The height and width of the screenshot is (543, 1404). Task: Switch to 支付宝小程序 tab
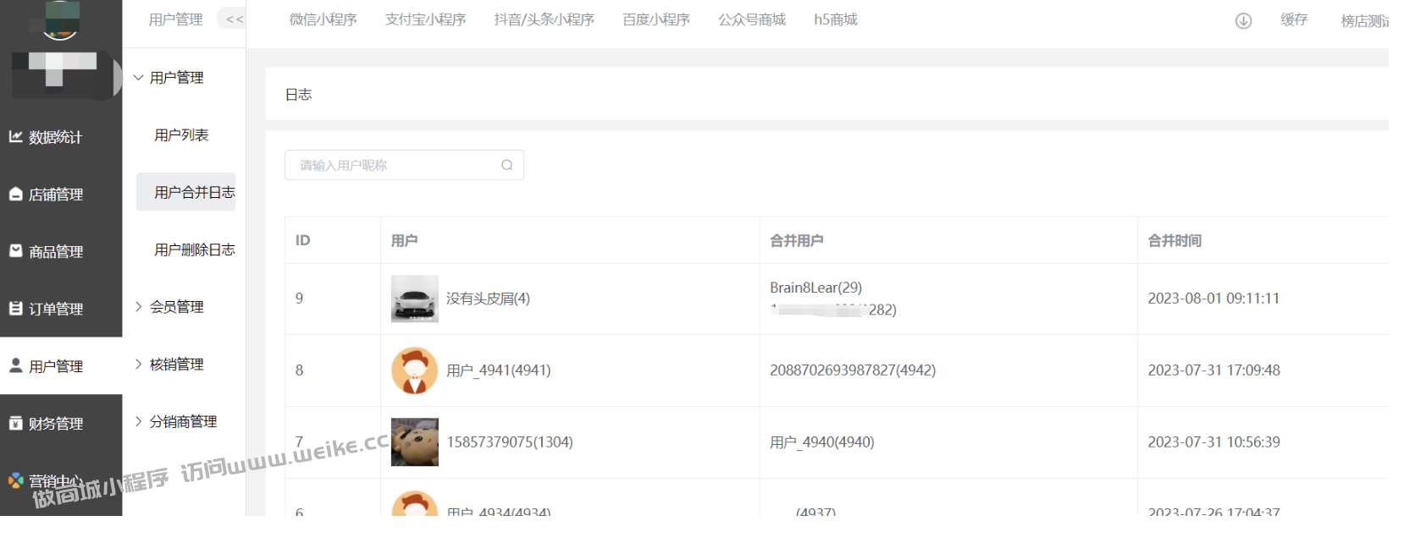pos(425,19)
